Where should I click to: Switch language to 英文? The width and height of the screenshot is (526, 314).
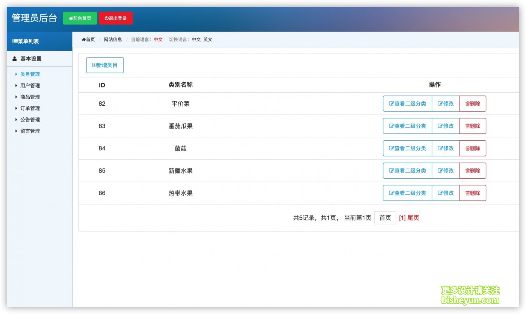point(208,39)
